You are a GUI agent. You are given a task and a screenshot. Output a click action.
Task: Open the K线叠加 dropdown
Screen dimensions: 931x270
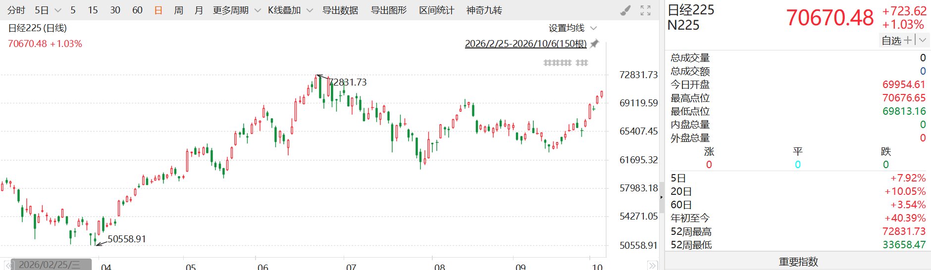290,10
